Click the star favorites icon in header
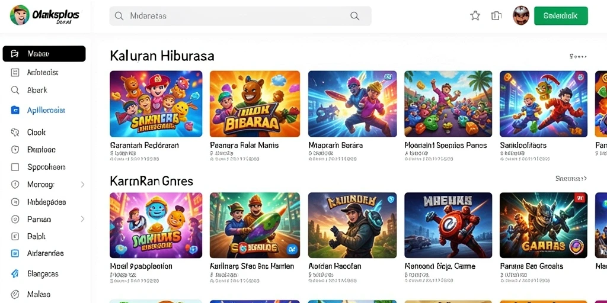This screenshot has height=303, width=607. pos(475,15)
